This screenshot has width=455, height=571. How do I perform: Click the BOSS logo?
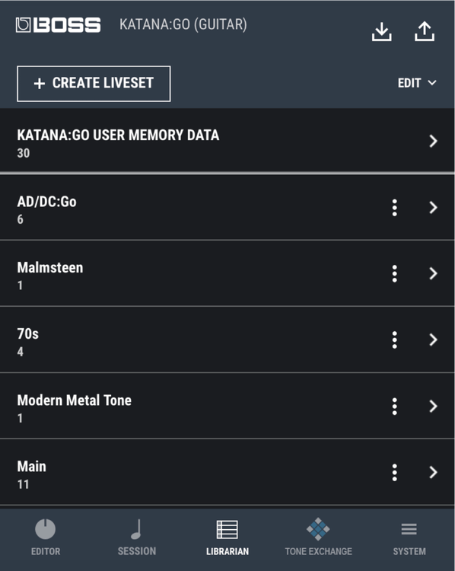tap(59, 25)
